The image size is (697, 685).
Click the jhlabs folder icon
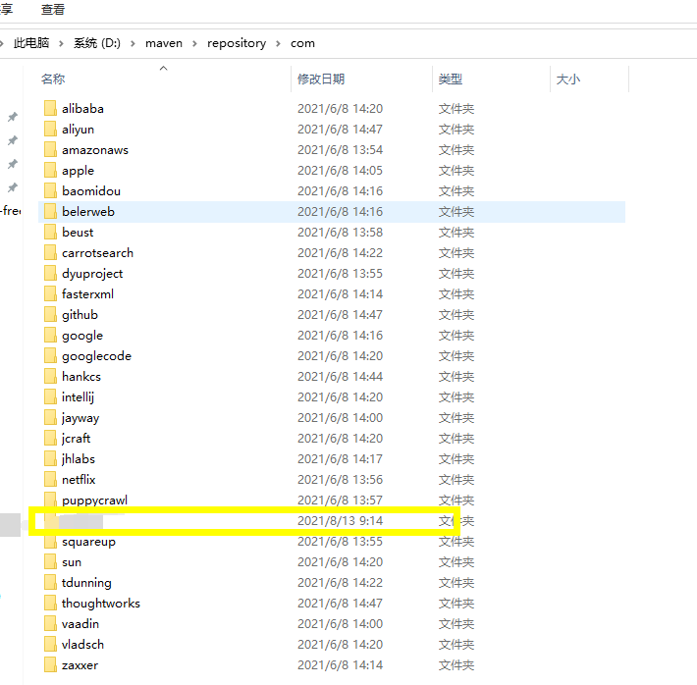(50, 458)
